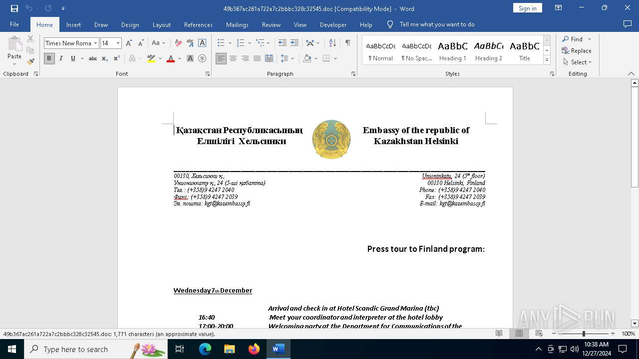
Task: Click the Character Shading icon
Action: point(190,58)
